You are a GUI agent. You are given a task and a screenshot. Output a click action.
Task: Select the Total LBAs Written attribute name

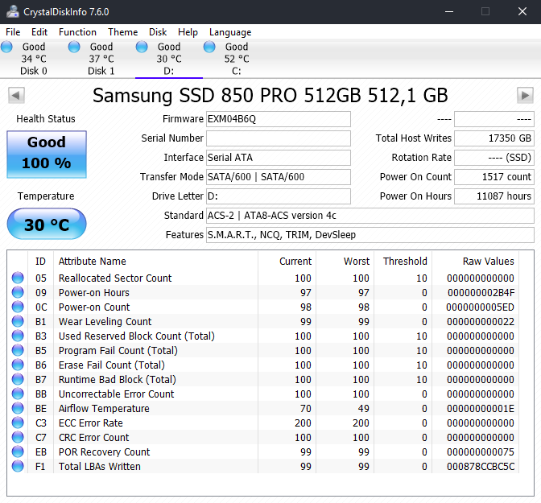[99, 467]
